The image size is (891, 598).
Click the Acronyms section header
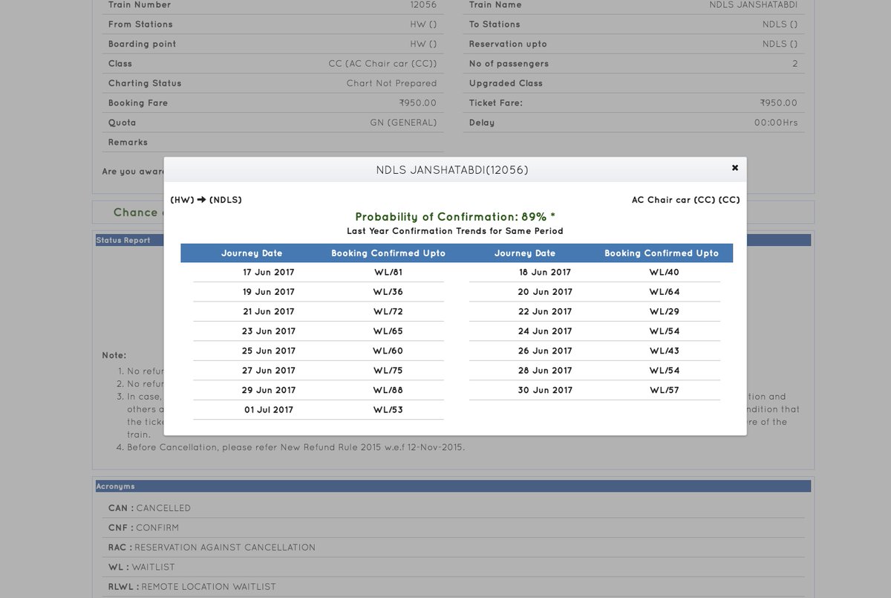(x=453, y=486)
